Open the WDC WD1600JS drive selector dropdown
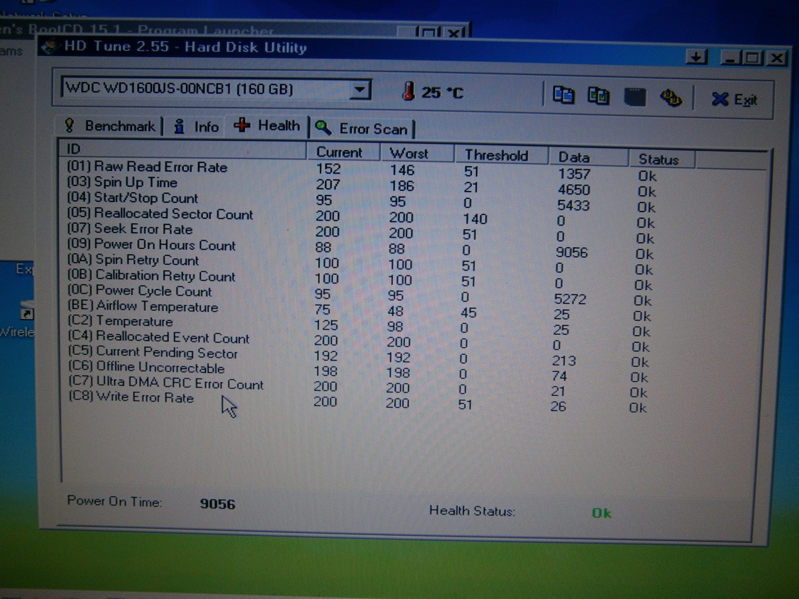 coord(360,90)
